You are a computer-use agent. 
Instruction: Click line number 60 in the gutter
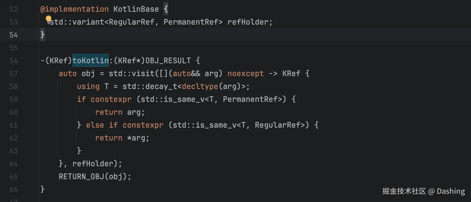click(x=13, y=112)
